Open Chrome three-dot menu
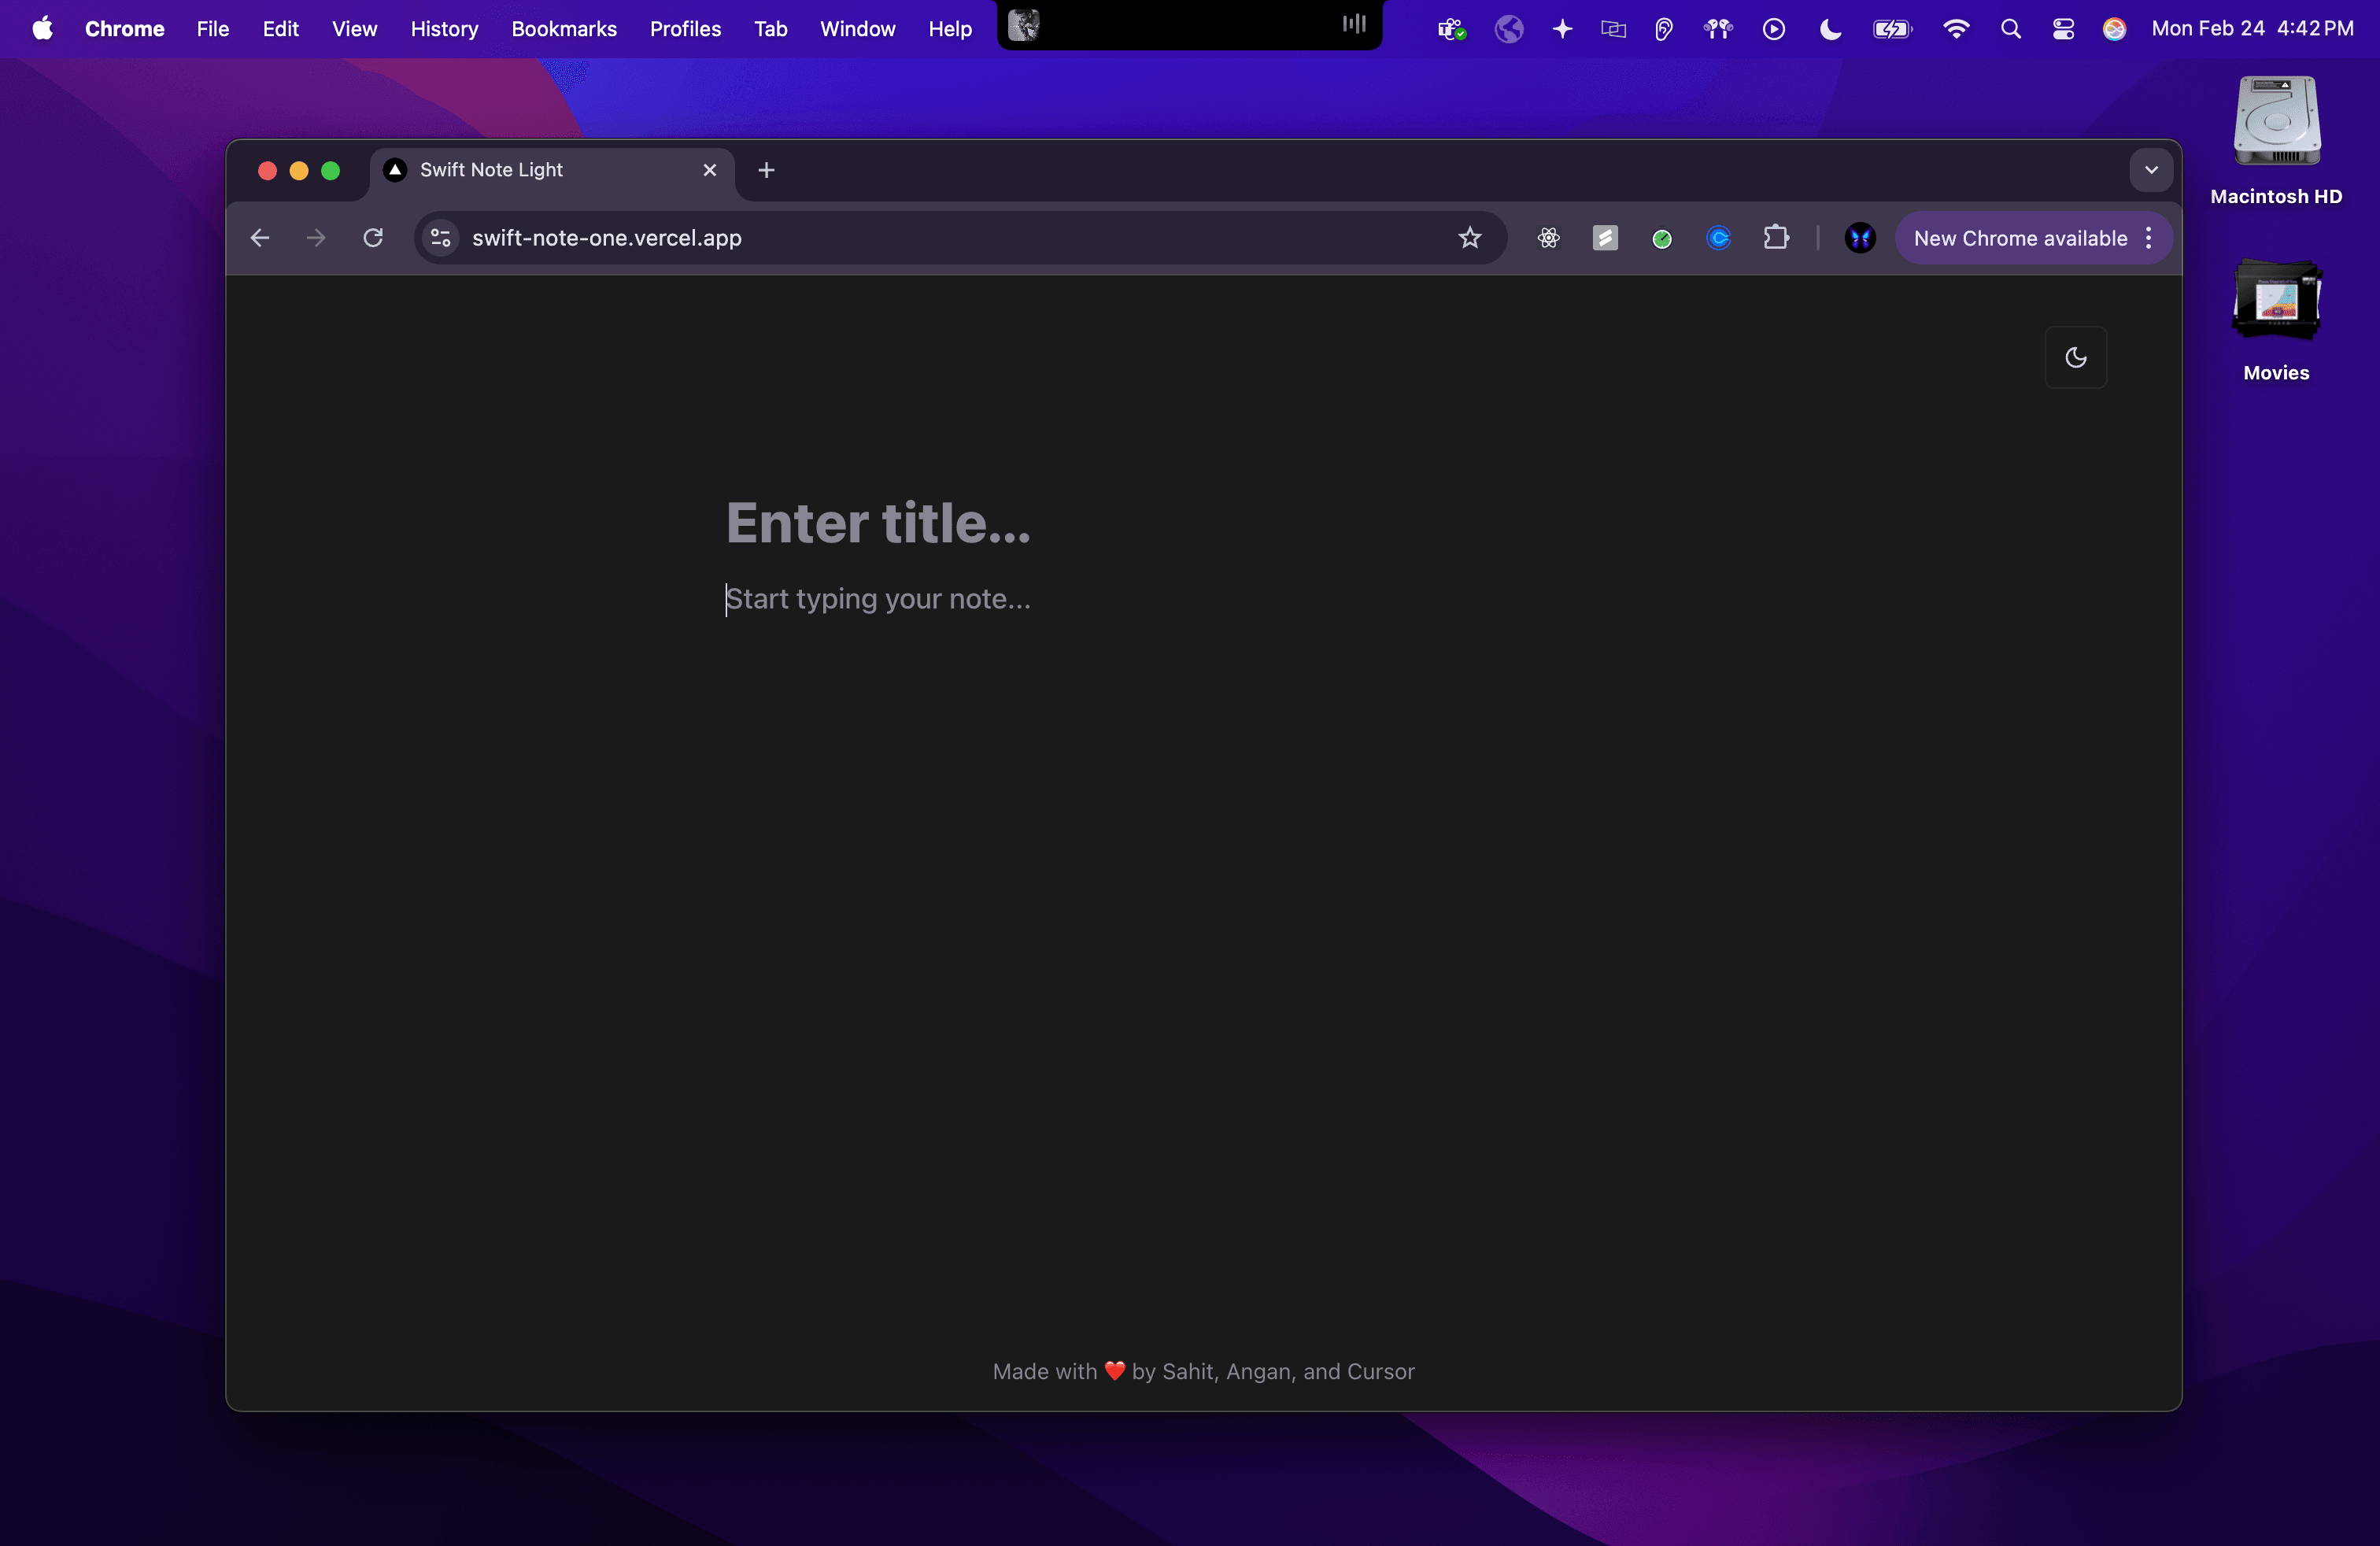Viewport: 2380px width, 1546px height. pos(2148,238)
